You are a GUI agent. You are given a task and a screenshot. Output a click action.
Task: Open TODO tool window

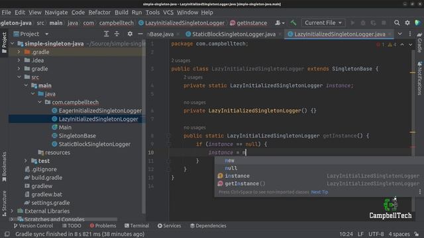(x=72, y=225)
